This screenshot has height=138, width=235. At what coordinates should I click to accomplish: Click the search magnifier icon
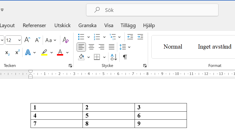97,10
